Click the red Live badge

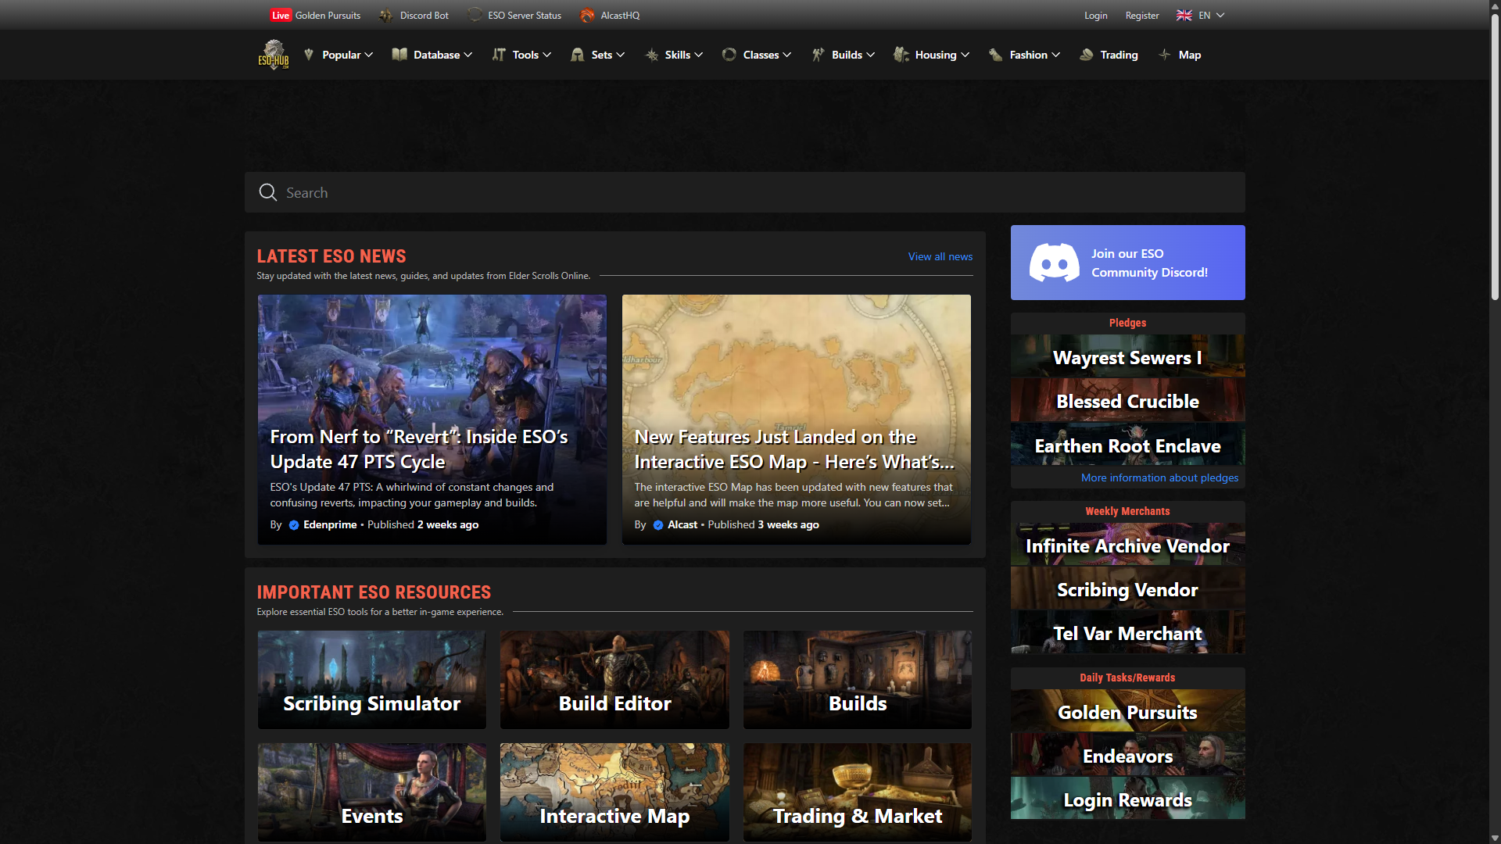tap(281, 16)
